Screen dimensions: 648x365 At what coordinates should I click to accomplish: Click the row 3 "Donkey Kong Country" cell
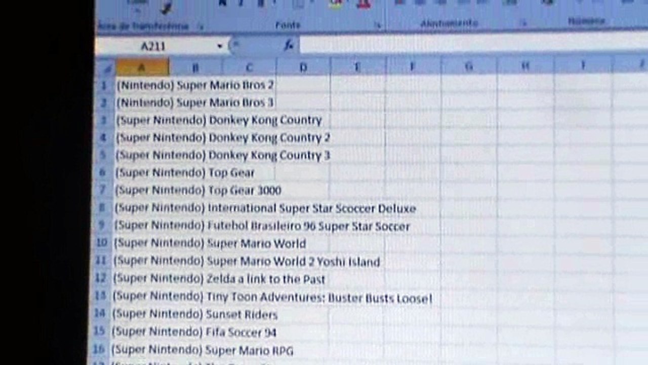click(219, 120)
